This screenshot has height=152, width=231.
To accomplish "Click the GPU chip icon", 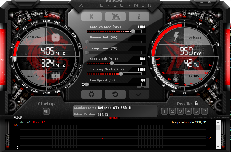I will [x=56, y=38].
